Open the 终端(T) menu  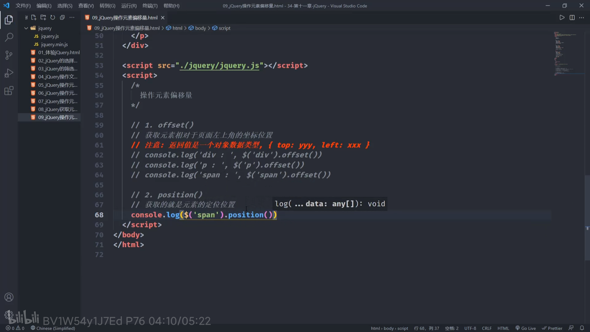click(150, 6)
